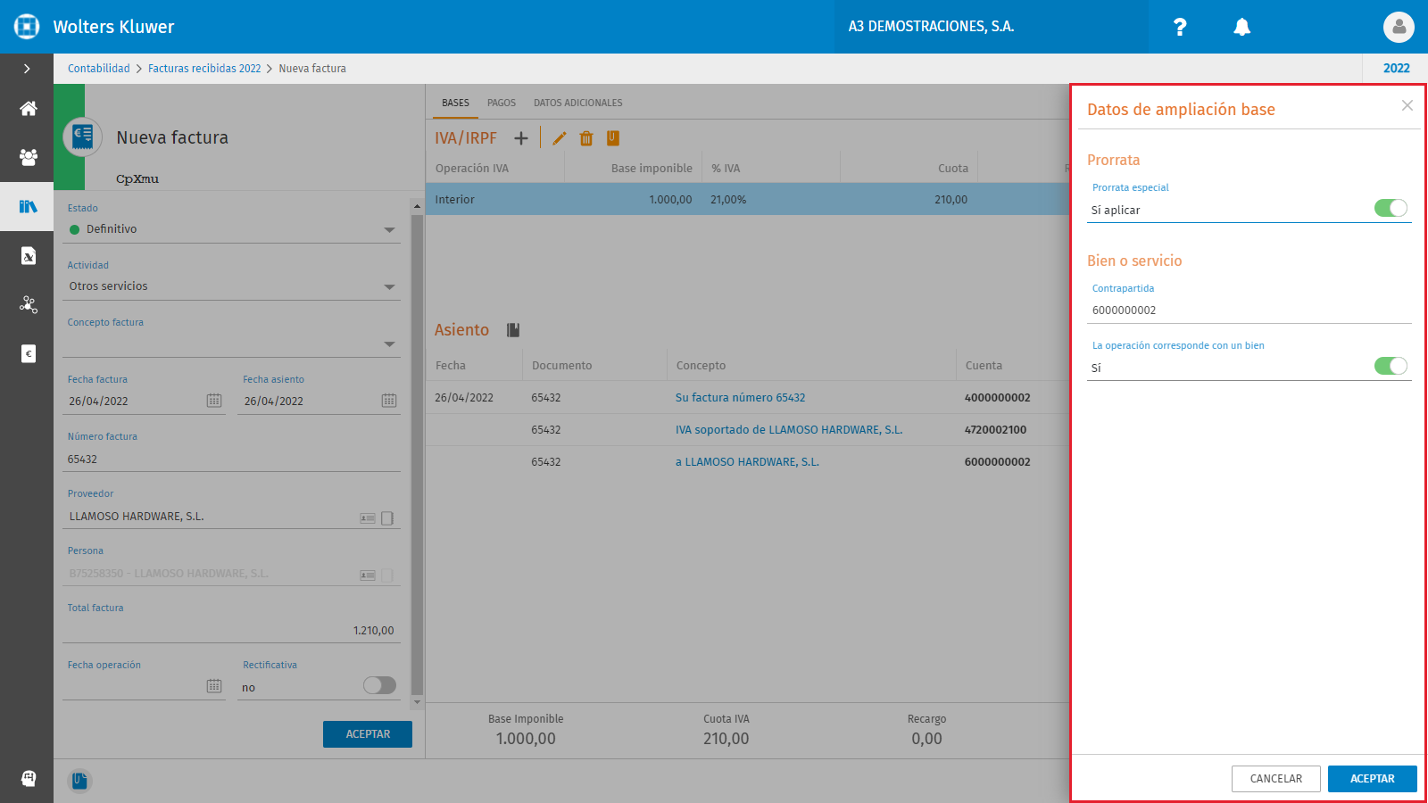This screenshot has width=1428, height=803.
Task: Open the Fecha factura calendar picker
Action: coord(214,401)
